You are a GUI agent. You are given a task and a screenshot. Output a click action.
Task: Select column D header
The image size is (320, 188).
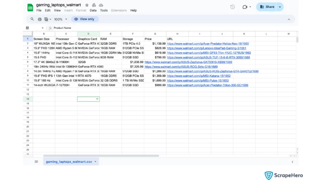click(x=88, y=34)
